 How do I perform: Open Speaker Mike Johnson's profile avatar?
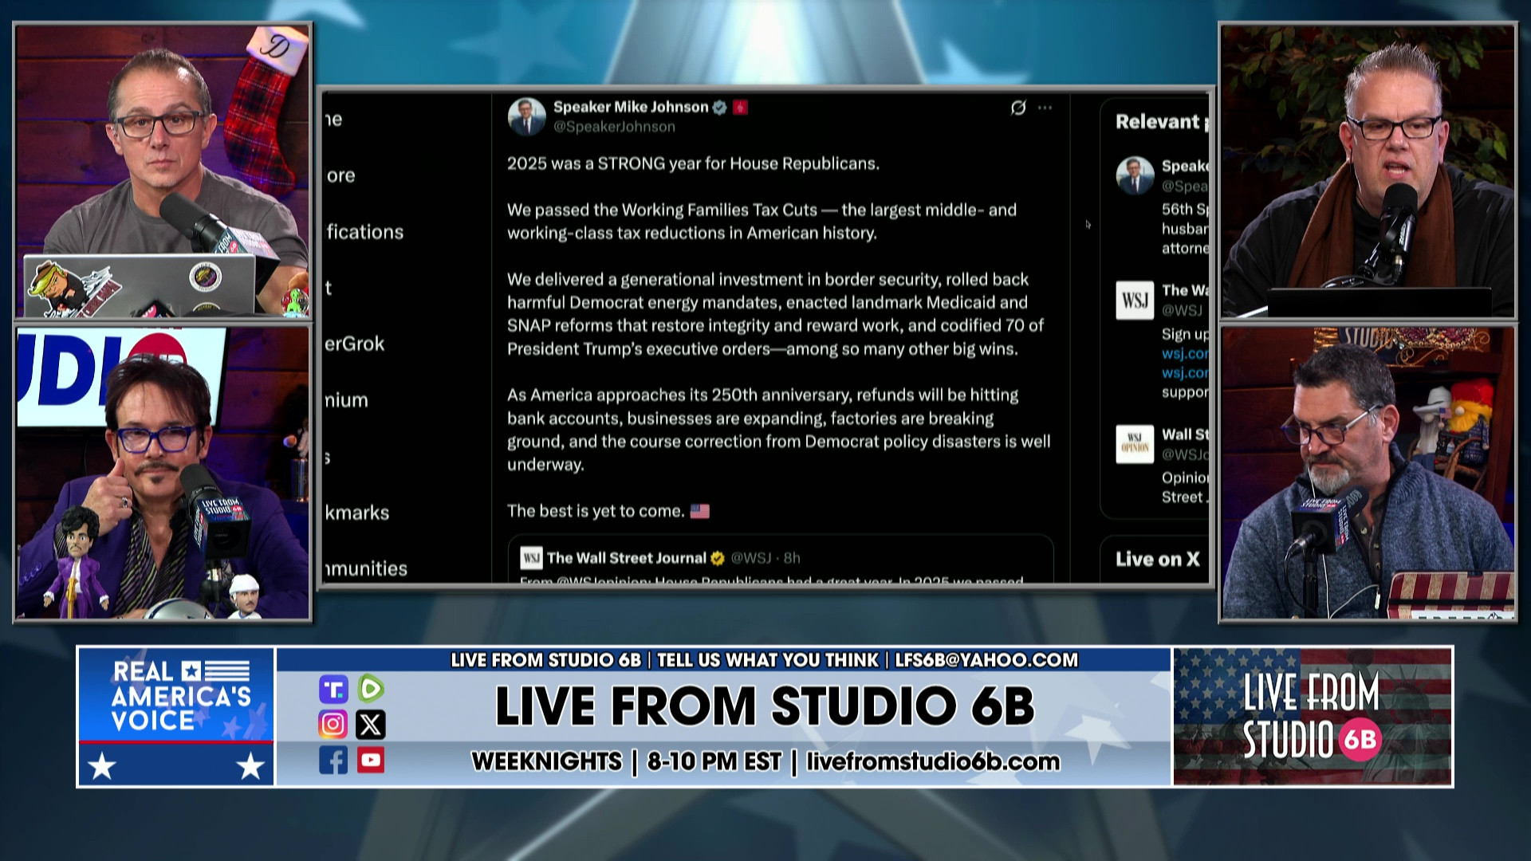(x=526, y=116)
